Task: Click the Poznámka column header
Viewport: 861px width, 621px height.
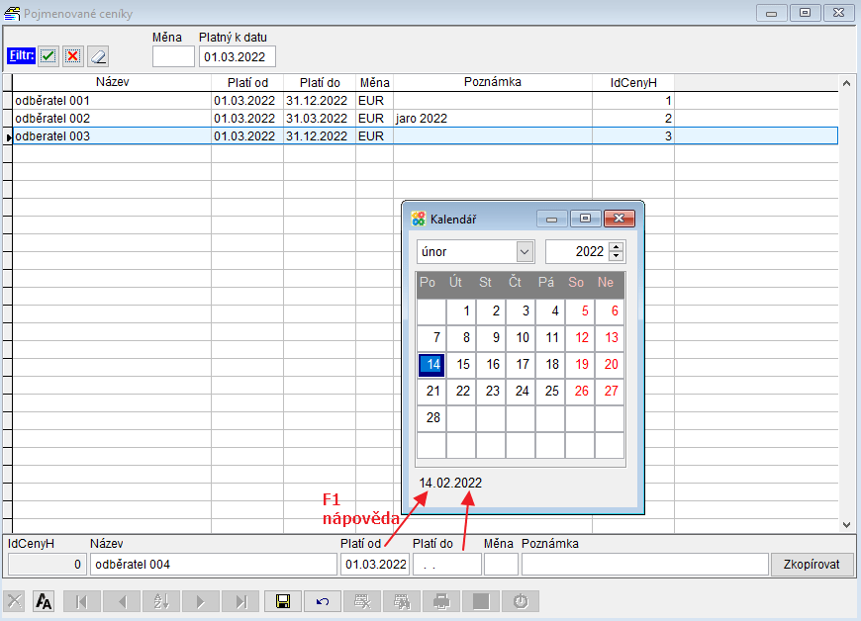Action: 493,82
